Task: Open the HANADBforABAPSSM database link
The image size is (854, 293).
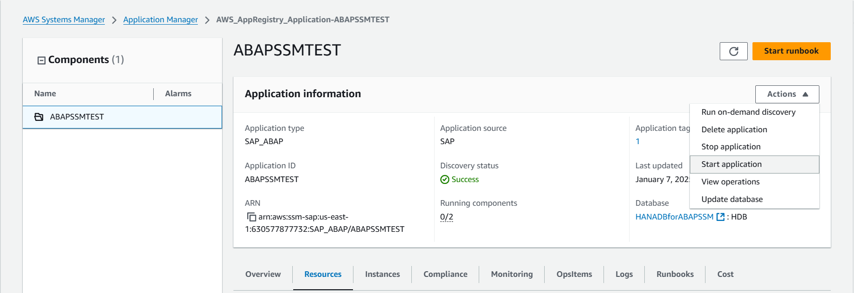Action: point(674,217)
